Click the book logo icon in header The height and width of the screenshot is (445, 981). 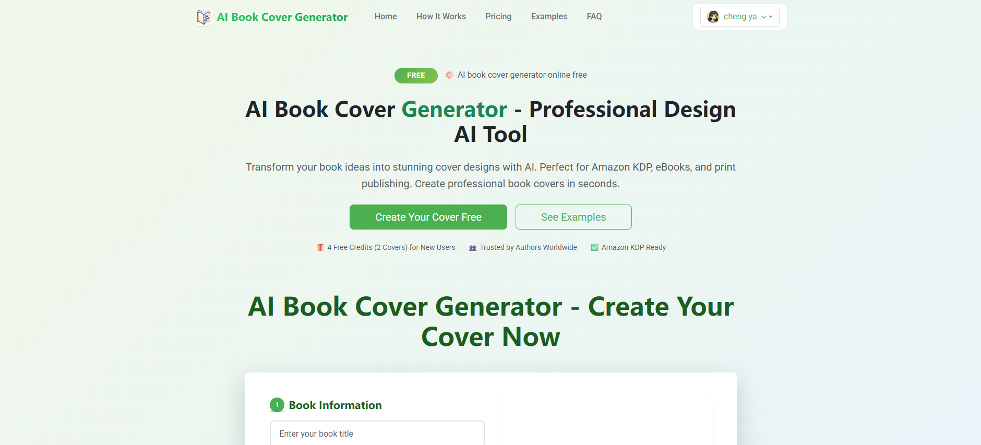[x=204, y=17]
